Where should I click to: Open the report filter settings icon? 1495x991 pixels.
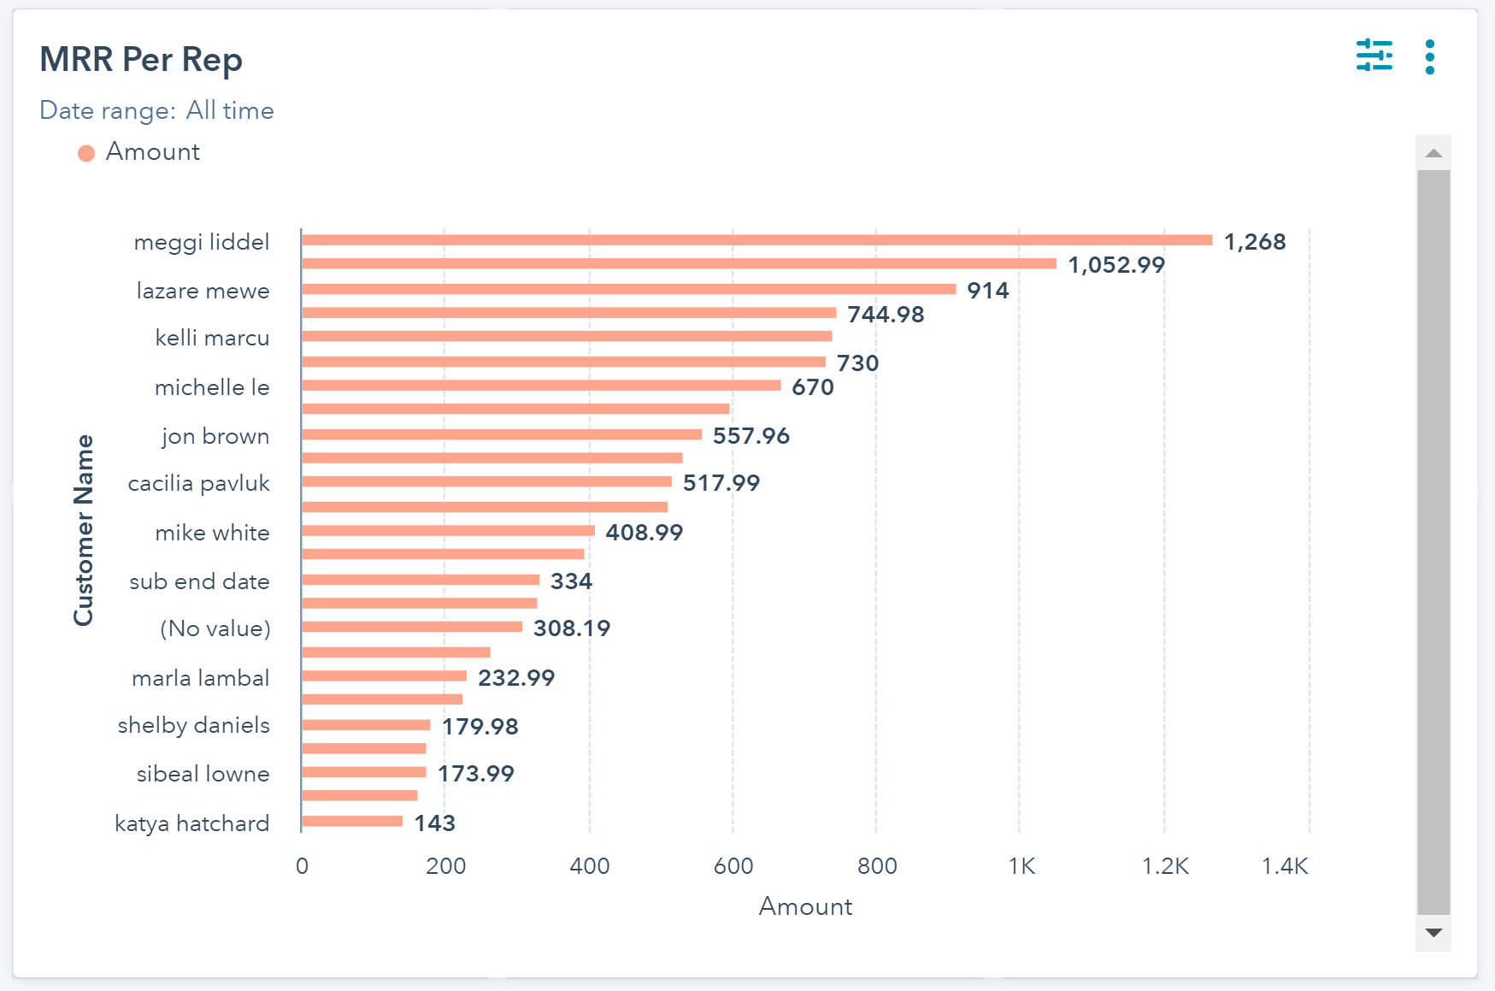point(1374,56)
